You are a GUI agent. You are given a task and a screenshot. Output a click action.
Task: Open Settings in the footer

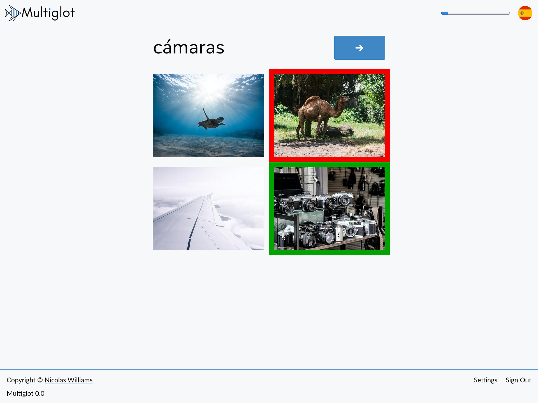point(485,380)
